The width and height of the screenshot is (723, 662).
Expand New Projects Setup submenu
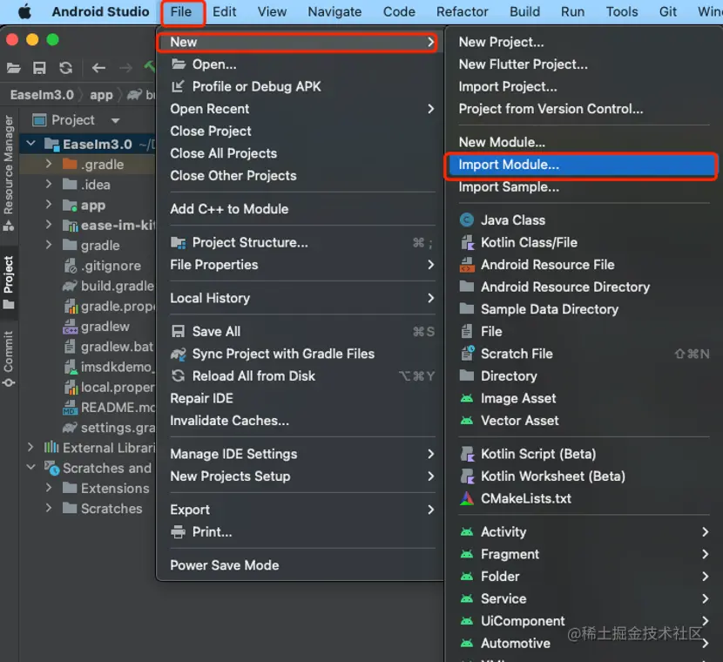301,476
